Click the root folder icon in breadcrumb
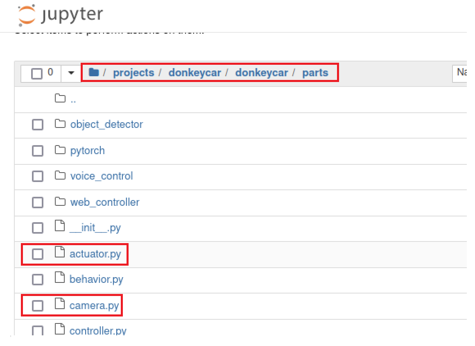475x346 pixels. 94,73
